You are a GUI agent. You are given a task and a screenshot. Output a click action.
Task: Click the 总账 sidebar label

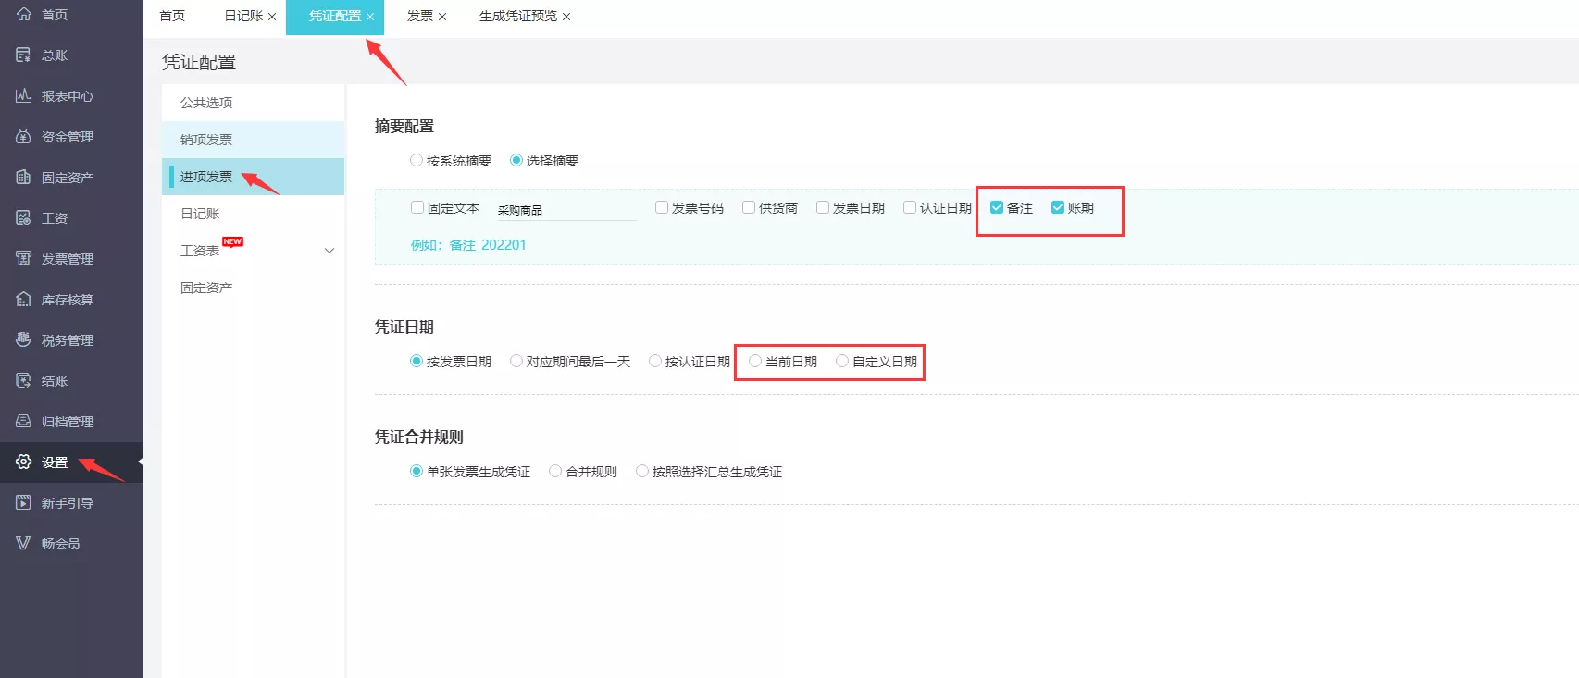click(55, 55)
